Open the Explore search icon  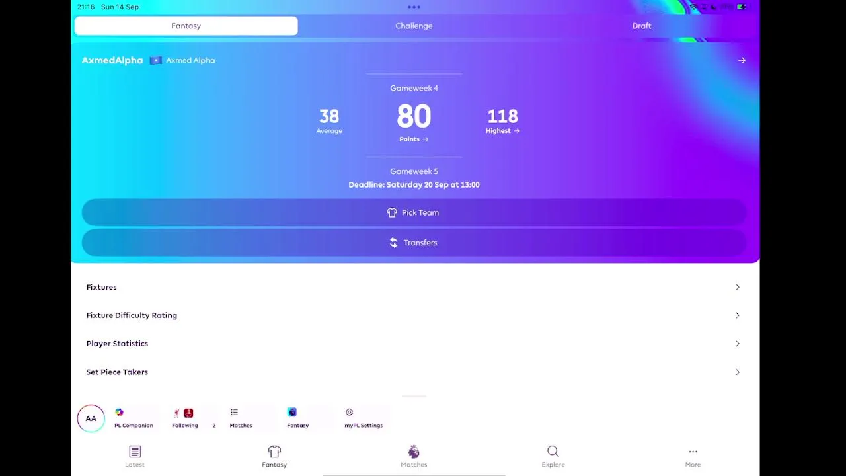coord(553,452)
